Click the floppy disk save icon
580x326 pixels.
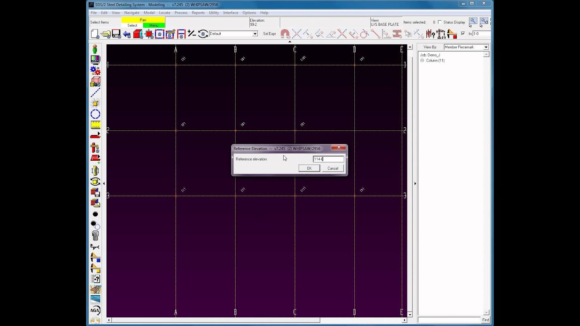pos(116,34)
